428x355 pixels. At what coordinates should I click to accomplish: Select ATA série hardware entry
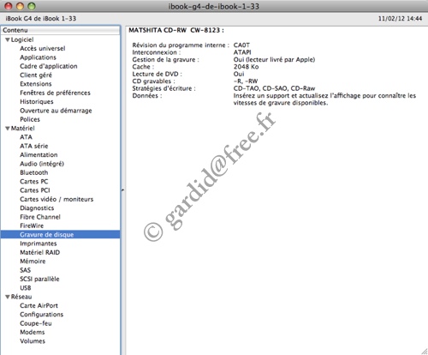pos(34,146)
